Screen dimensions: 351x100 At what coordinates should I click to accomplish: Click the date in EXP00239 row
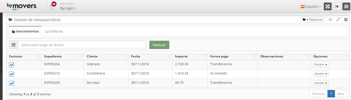click(x=140, y=82)
